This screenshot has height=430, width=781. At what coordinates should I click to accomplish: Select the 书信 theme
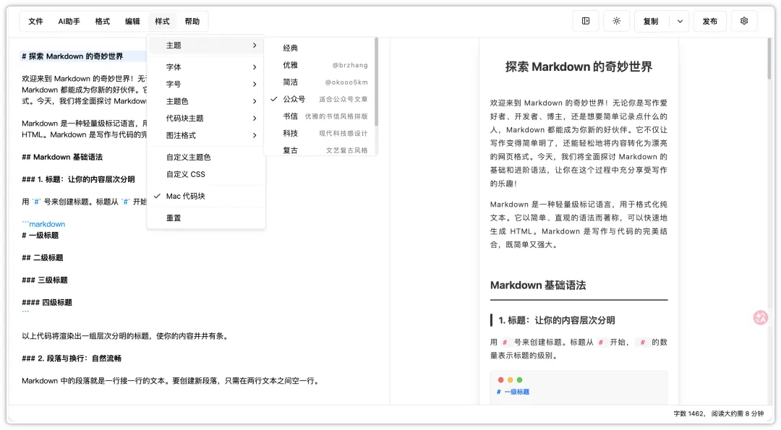coord(320,116)
